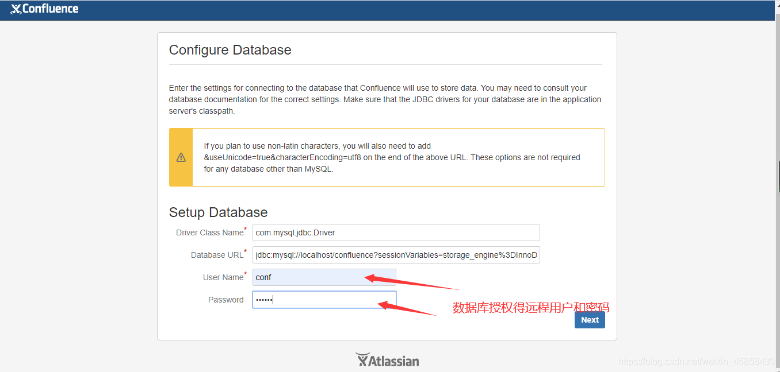Click the Database URL label
Viewport: 780px width, 372px height.
click(x=219, y=254)
